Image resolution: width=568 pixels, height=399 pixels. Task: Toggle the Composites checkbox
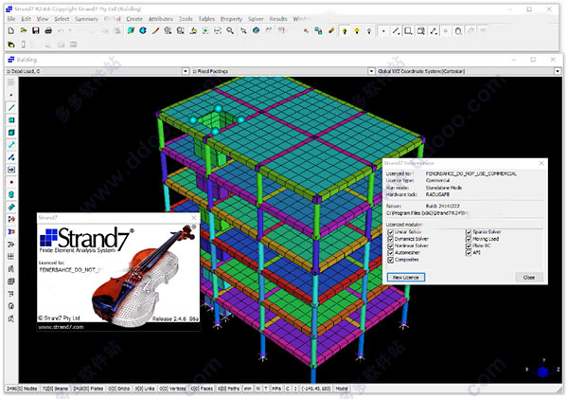[x=390, y=260]
